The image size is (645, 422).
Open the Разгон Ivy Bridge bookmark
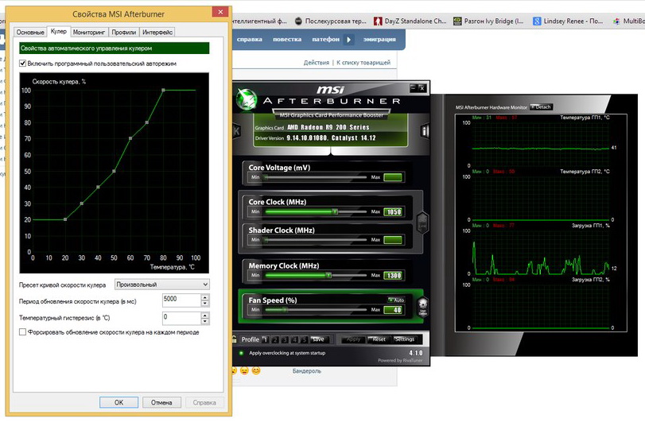point(488,21)
